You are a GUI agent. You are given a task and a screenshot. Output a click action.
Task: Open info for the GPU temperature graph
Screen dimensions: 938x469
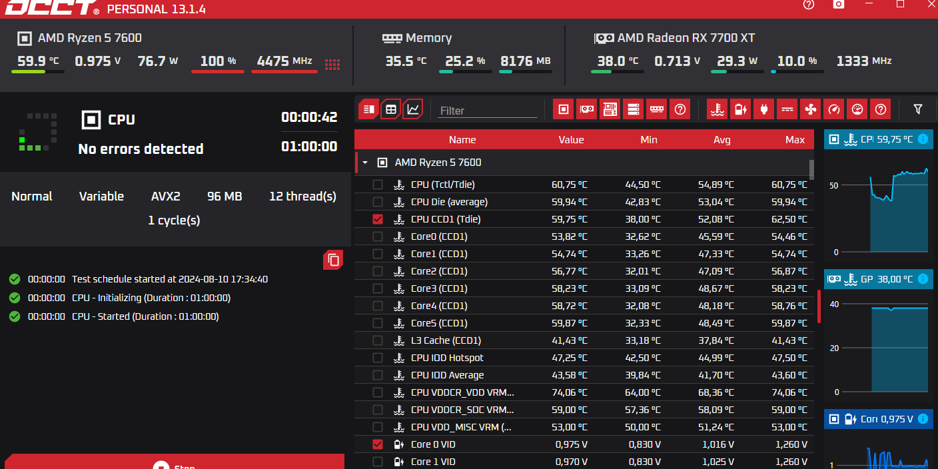pos(923,280)
